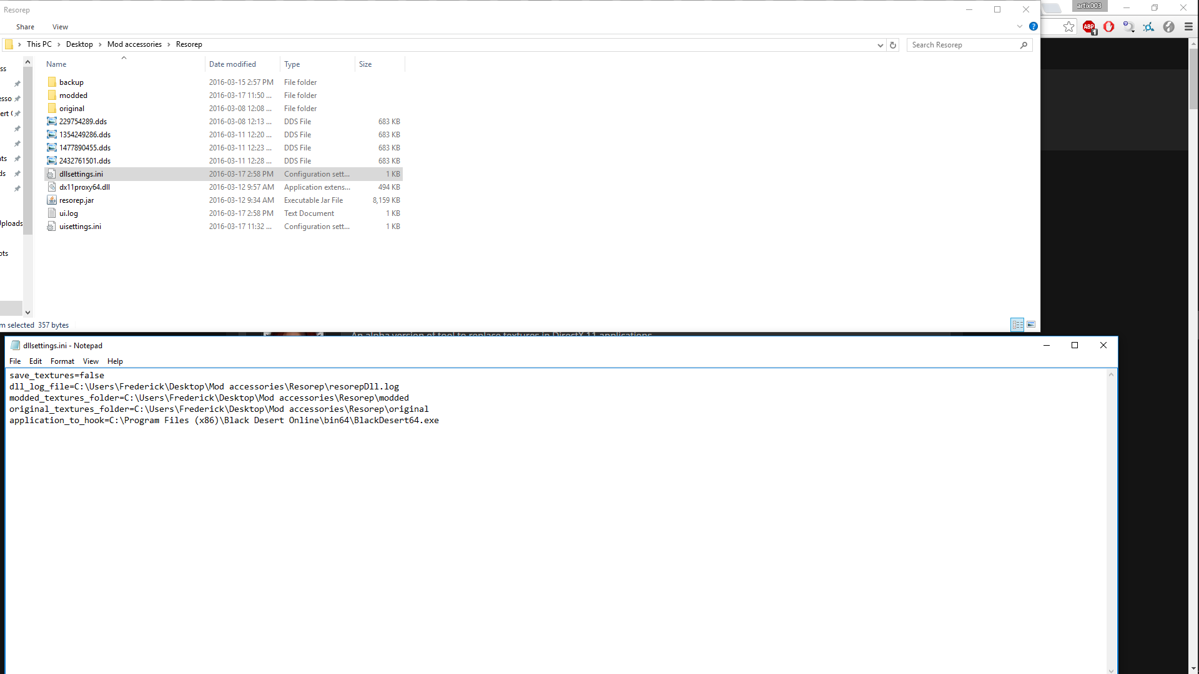Switch to large icons view layout
This screenshot has width=1199, height=674.
point(1031,325)
